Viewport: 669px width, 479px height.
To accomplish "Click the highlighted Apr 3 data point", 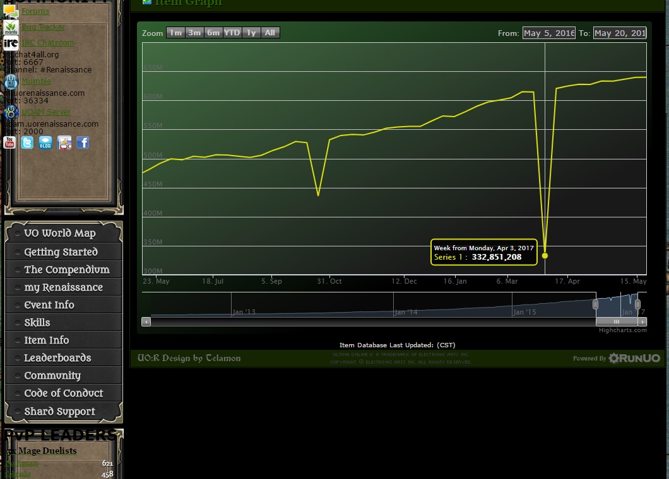I will click(545, 256).
